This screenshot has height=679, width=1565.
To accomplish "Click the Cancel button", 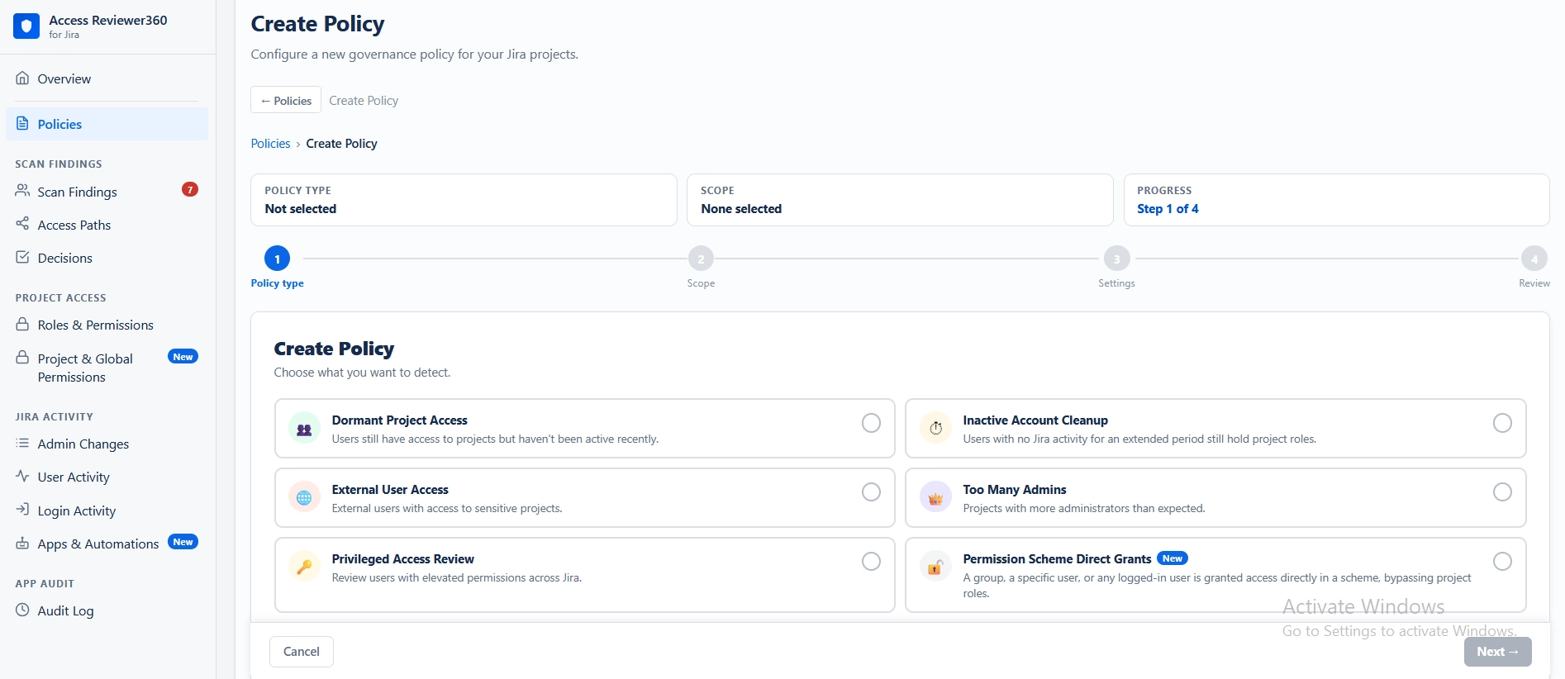I will tap(302, 651).
